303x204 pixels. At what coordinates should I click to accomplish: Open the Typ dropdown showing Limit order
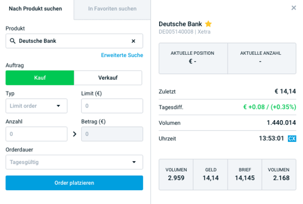click(x=36, y=106)
